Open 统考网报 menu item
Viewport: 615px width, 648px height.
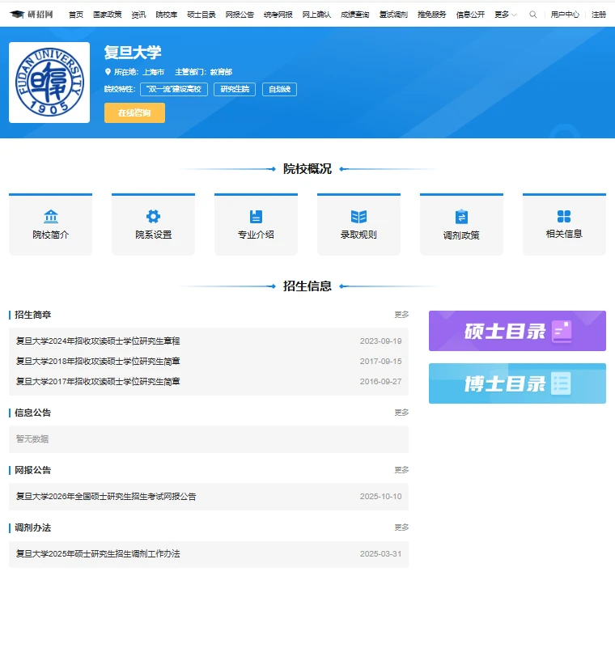278,15
